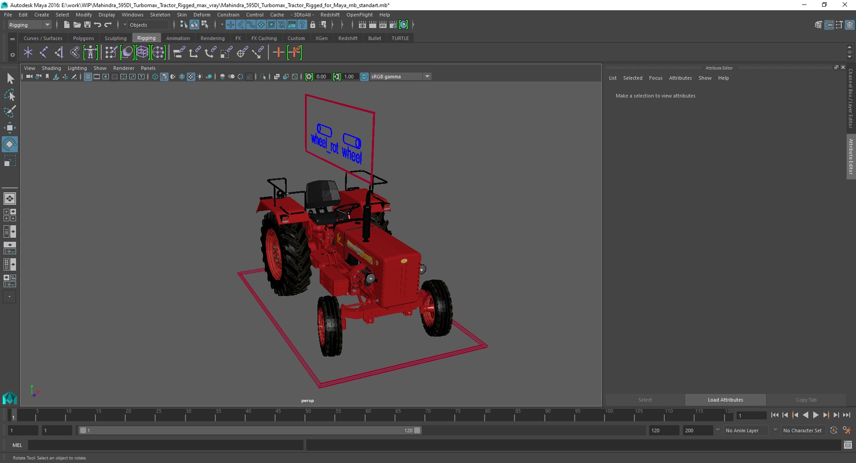Click the time slider at frame 60
Screen dimensions: 856x463
pyautogui.click(x=368, y=415)
